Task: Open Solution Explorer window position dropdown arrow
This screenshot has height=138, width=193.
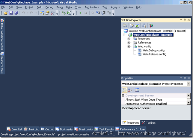Action: coord(181,20)
